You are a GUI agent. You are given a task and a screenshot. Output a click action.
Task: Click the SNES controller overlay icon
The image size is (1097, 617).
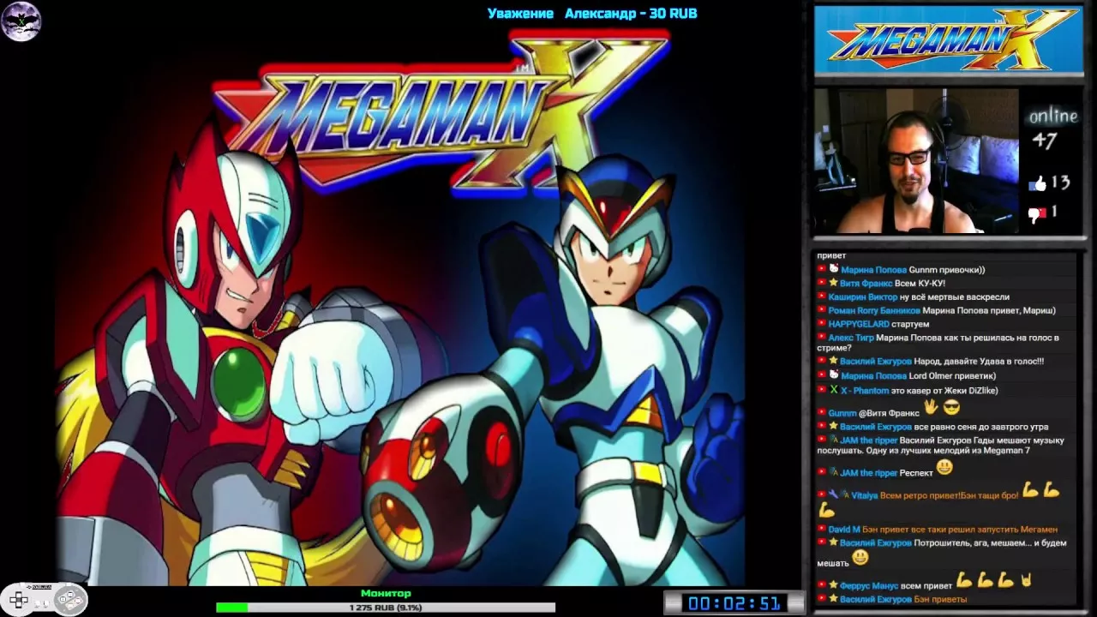click(x=43, y=599)
